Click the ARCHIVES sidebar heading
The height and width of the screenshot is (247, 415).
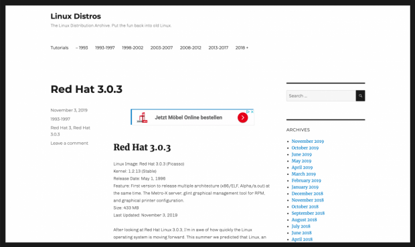tap(298, 130)
